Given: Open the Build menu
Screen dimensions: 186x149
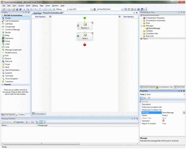Looking at the screenshot, I should [28, 6].
